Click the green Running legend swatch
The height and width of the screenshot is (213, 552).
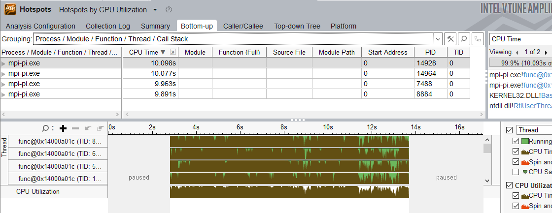[524, 141]
